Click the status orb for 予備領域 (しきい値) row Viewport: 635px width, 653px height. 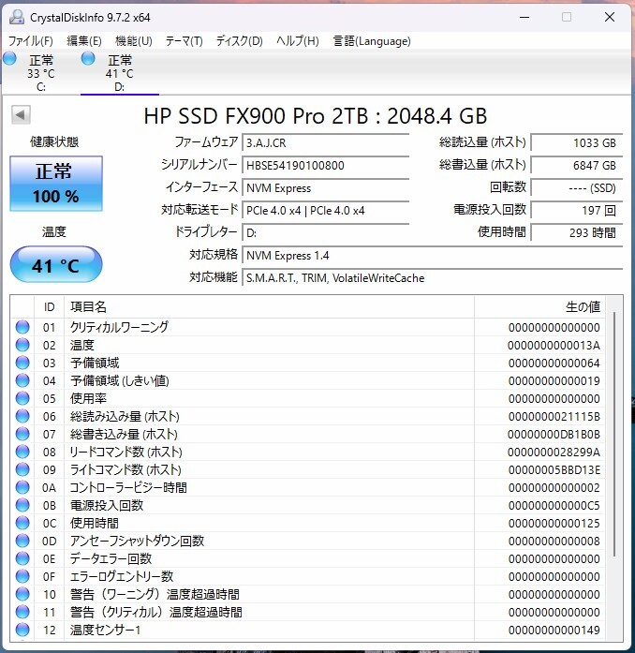(x=22, y=380)
